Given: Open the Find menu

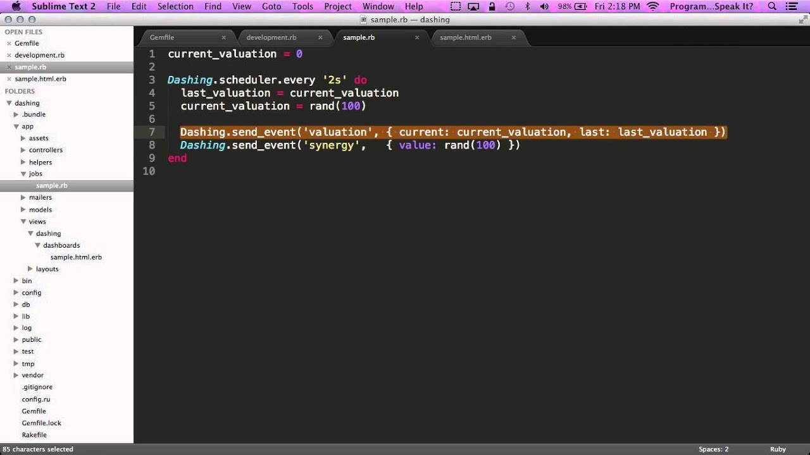Looking at the screenshot, I should coord(213,6).
